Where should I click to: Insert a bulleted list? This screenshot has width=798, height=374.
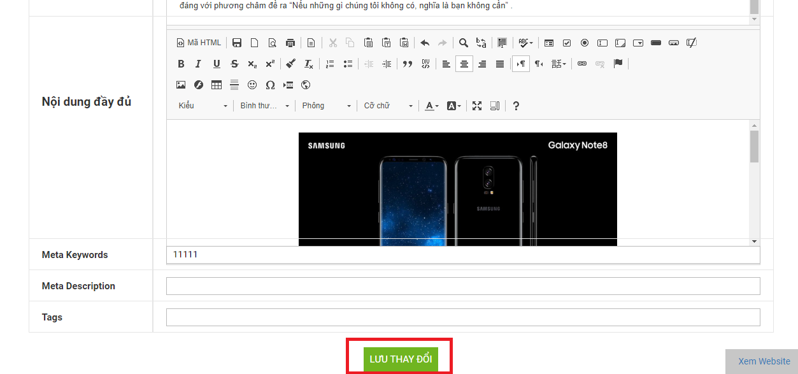coord(348,64)
